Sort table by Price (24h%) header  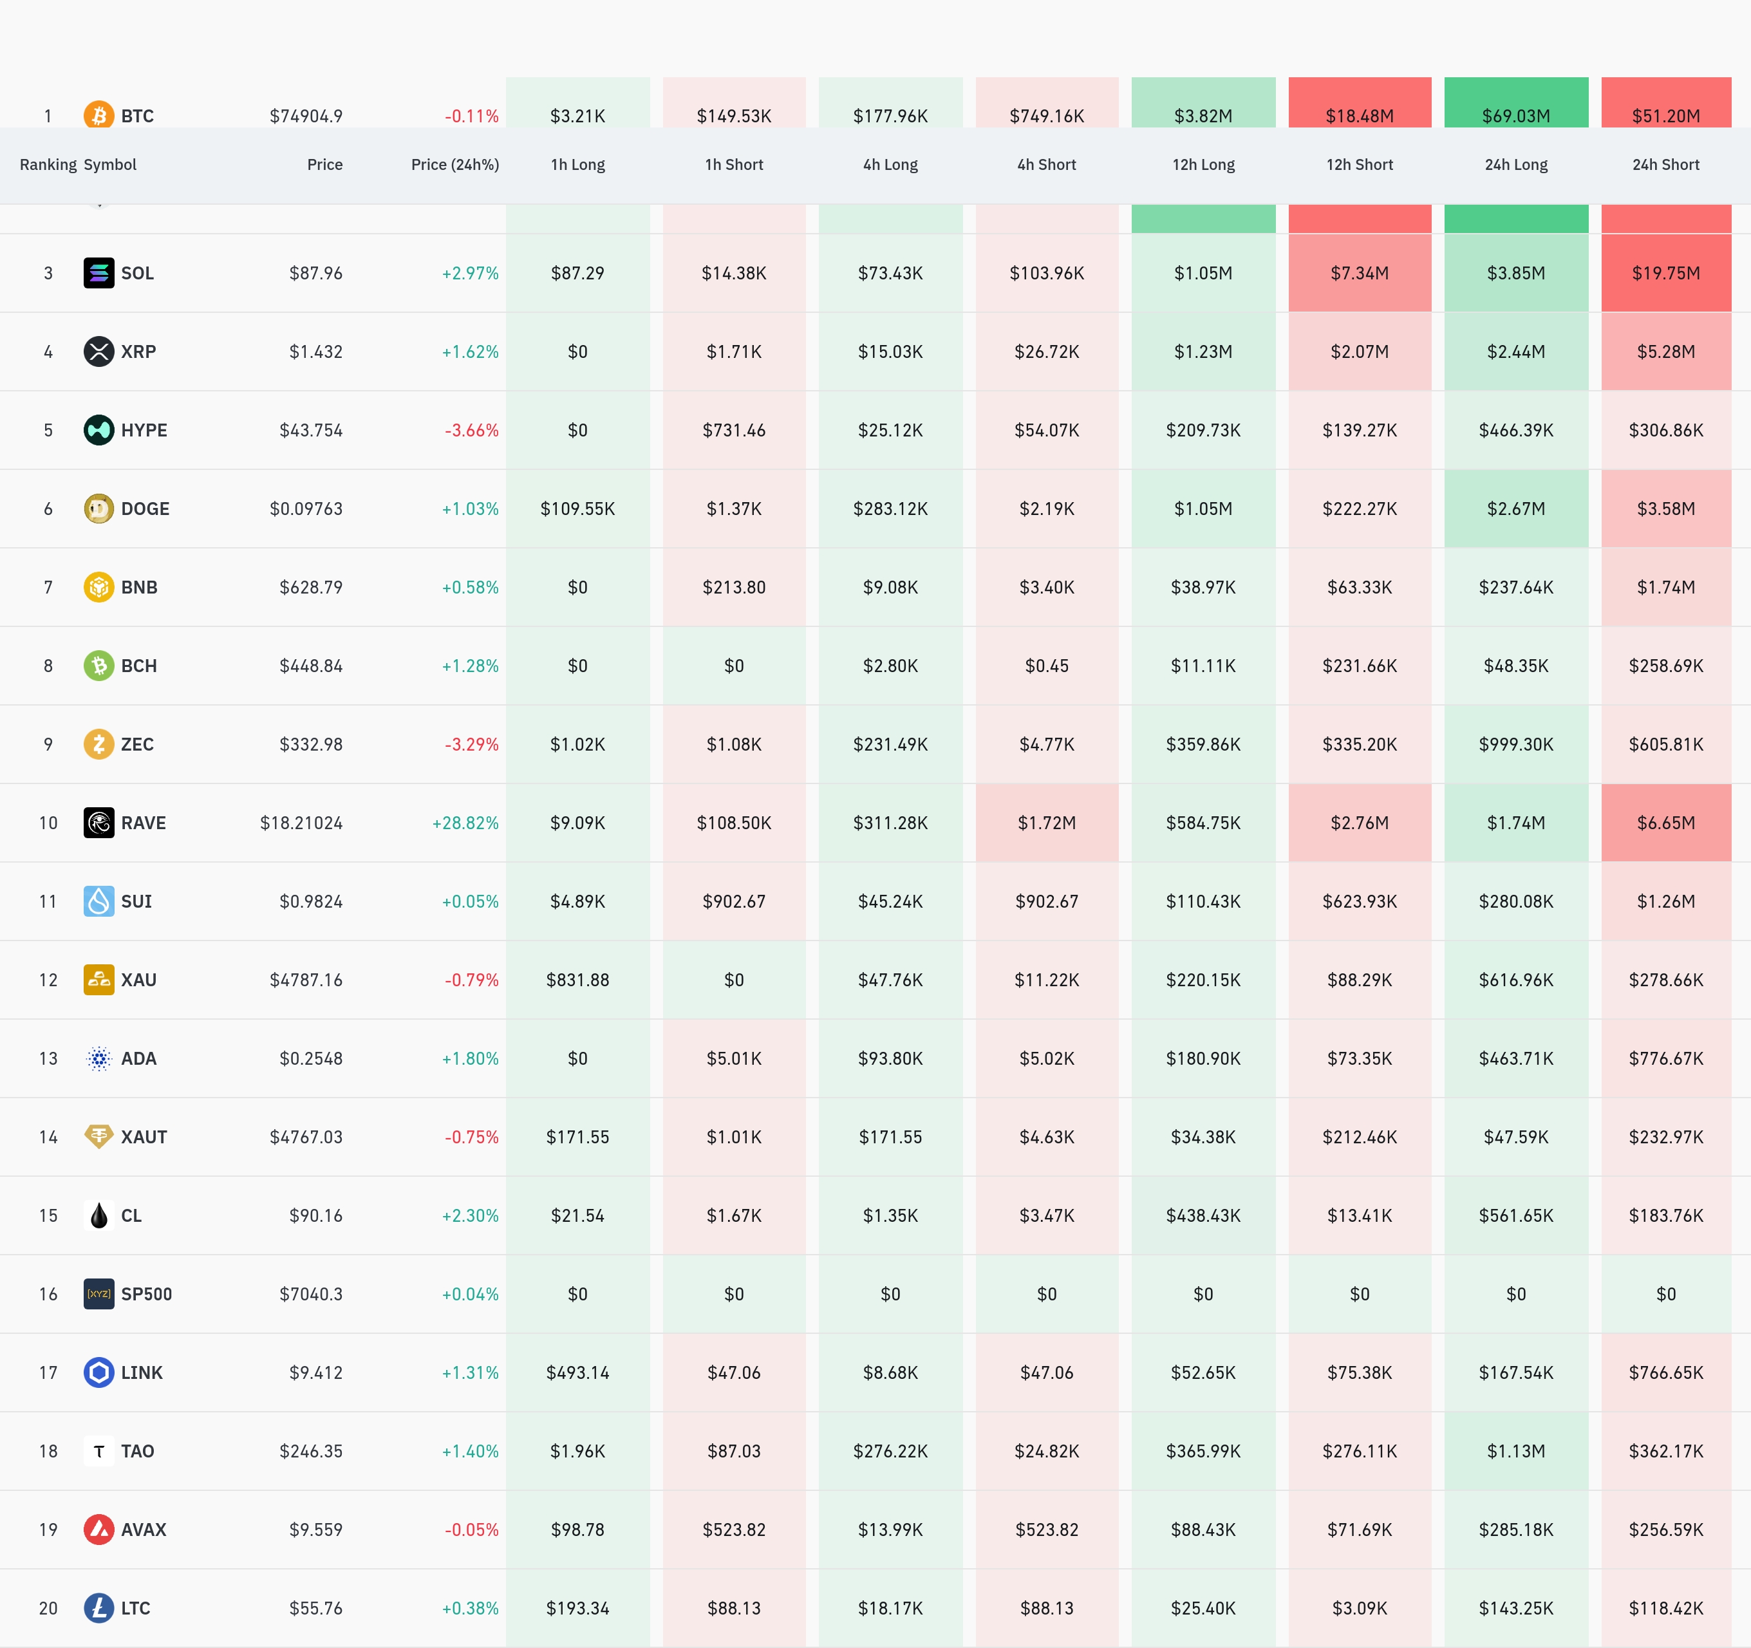454,165
